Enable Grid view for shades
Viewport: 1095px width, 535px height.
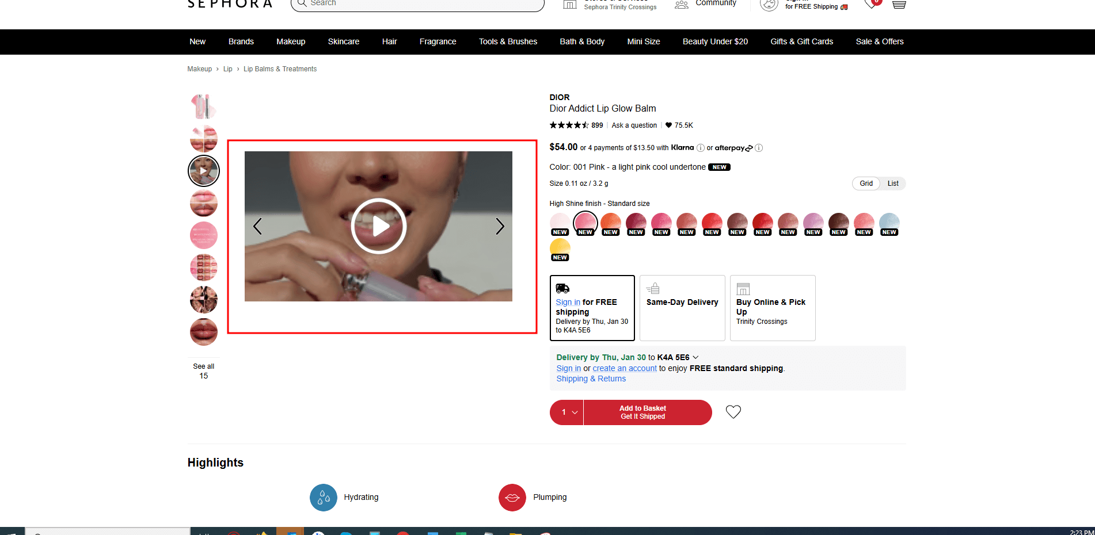(x=865, y=183)
